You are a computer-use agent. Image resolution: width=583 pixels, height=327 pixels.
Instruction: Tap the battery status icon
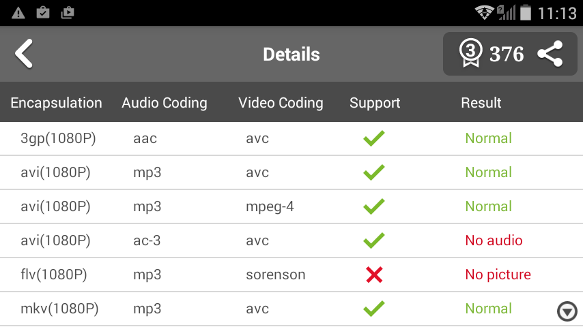pyautogui.click(x=526, y=12)
